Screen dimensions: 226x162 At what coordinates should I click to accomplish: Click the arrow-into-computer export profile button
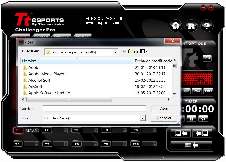tap(202, 133)
